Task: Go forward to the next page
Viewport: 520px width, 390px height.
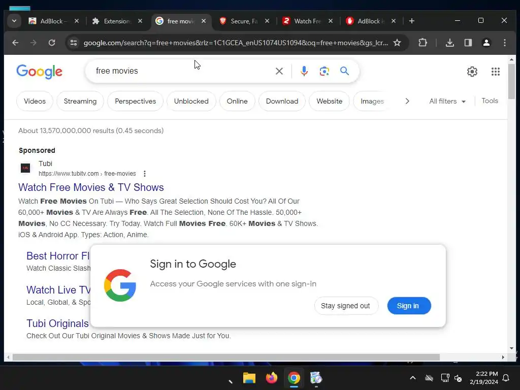Action: pyautogui.click(x=34, y=43)
